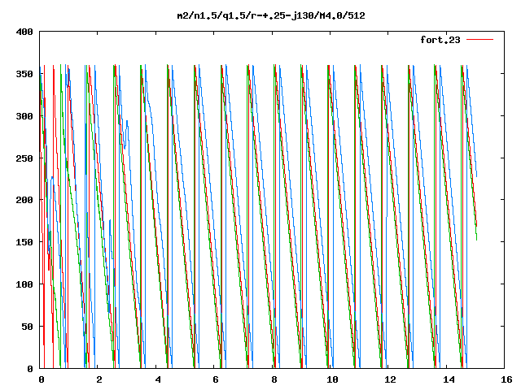The height and width of the screenshot is (390, 521).
Task: Click x-axis label 2
Action: coord(99,379)
